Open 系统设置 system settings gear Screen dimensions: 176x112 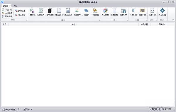163,12
